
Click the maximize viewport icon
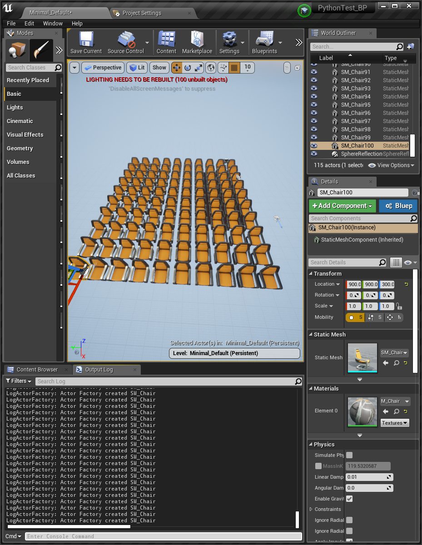coord(297,68)
